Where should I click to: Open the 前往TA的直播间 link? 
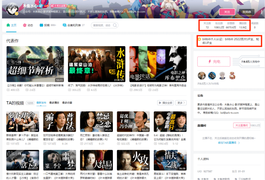[x=229, y=143]
